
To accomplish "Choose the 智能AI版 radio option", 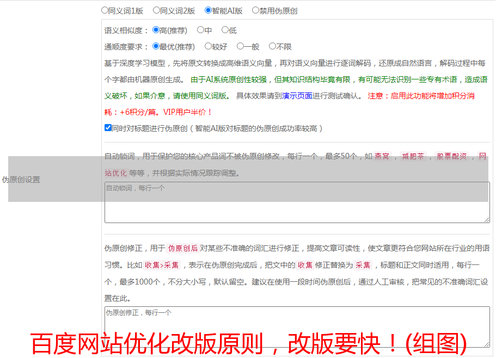I will coord(208,10).
